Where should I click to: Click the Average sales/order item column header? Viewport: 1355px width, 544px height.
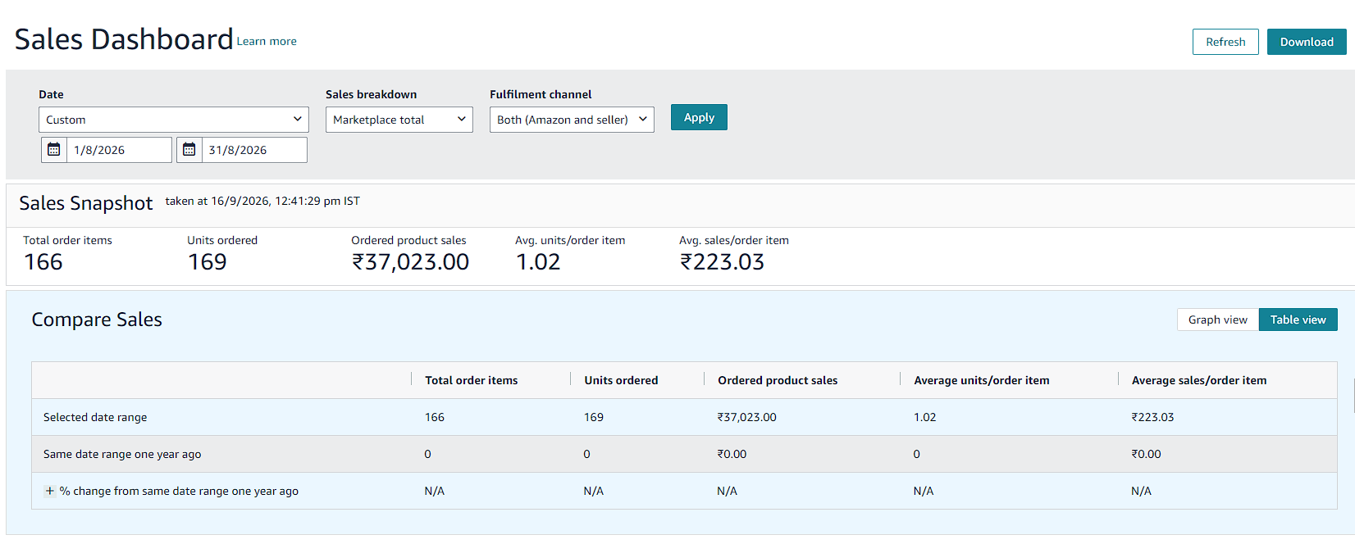1199,380
